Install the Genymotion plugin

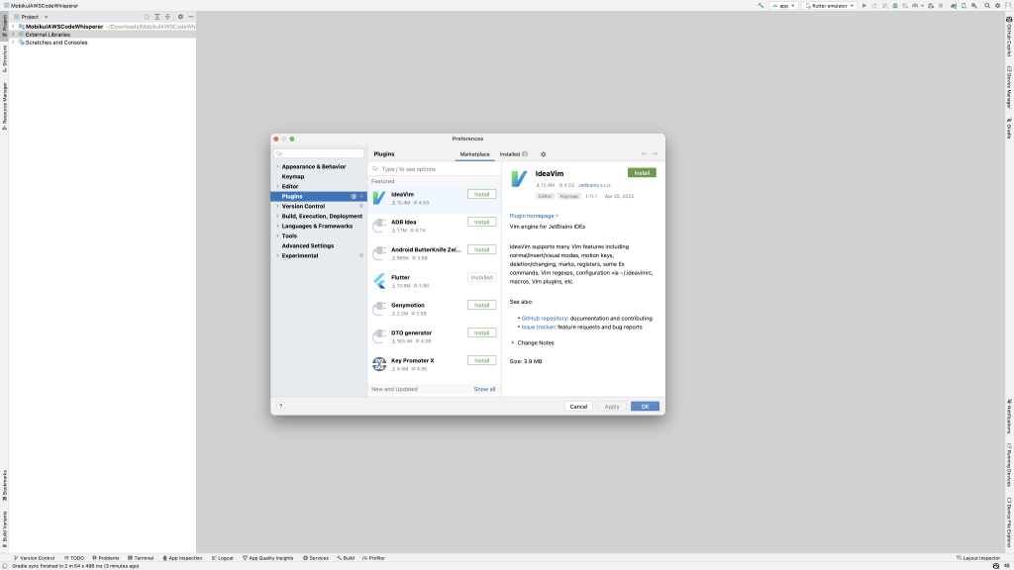tap(482, 305)
